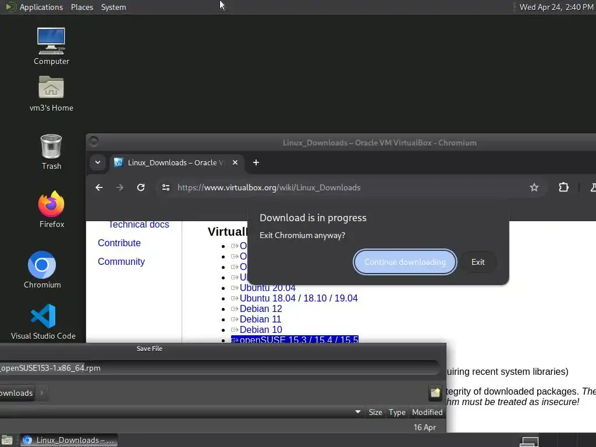Viewport: 596px width, 447px height.
Task: Open the Community link
Action: tap(121, 261)
